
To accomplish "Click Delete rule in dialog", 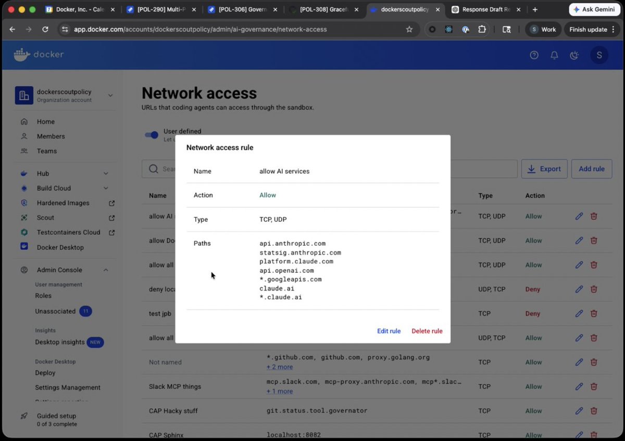I will pos(427,331).
